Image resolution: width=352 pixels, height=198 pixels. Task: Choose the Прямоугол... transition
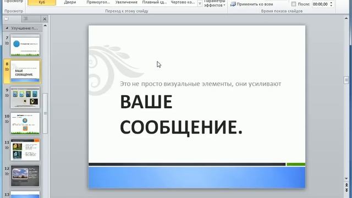tap(98, 2)
